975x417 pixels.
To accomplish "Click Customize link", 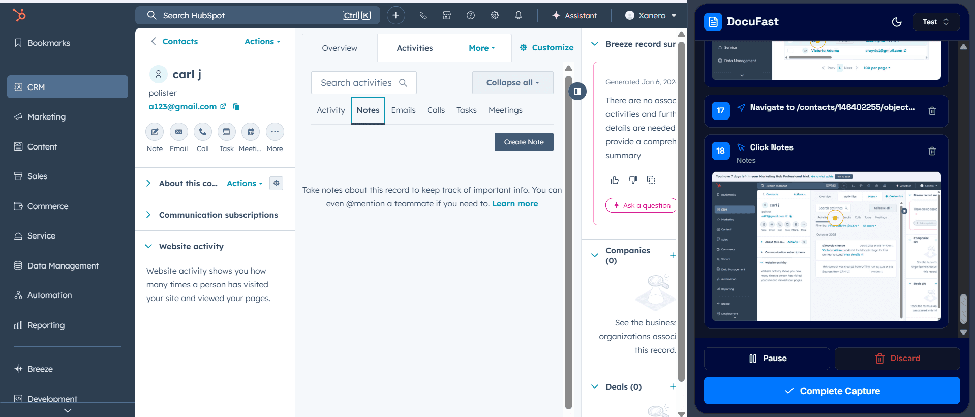I will pyautogui.click(x=546, y=47).
